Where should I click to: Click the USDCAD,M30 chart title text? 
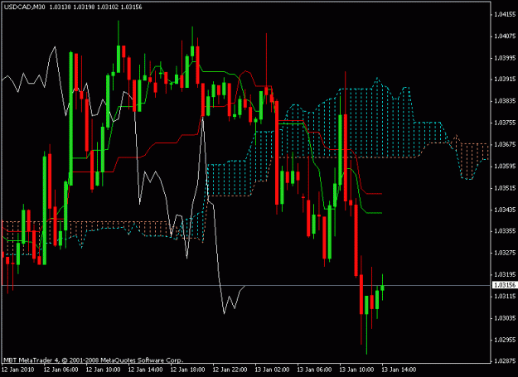pos(24,7)
